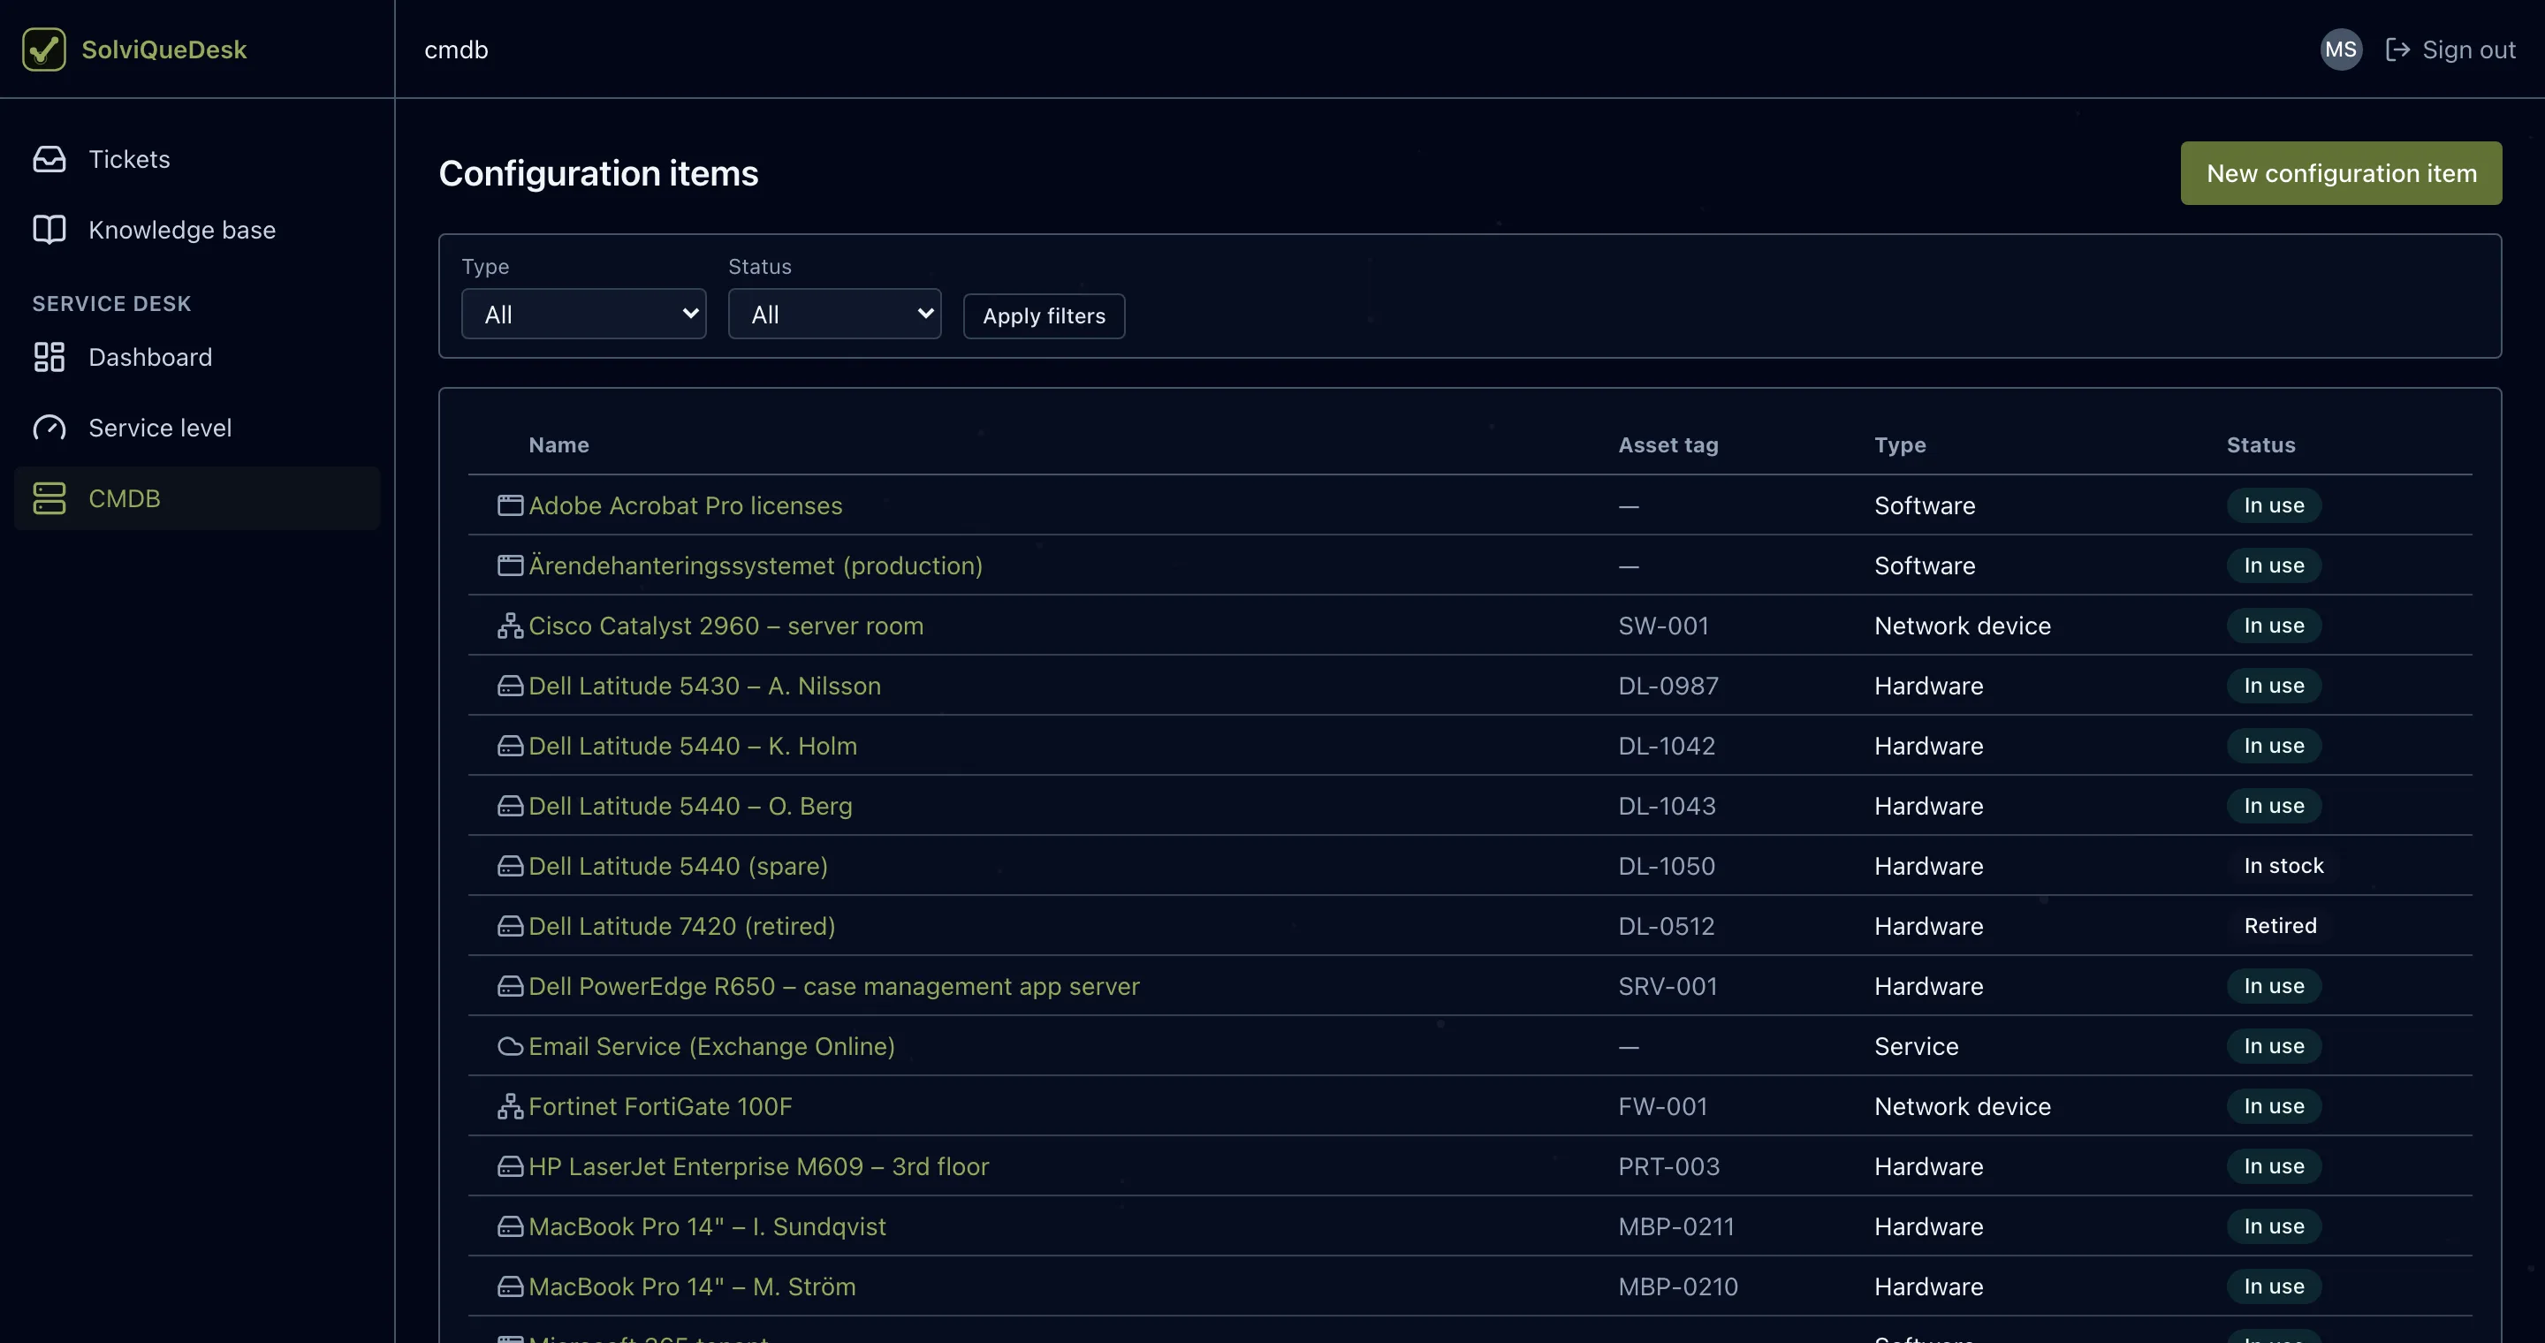The image size is (2545, 1343).
Task: Select CMDB in the sidebar
Action: [x=198, y=498]
